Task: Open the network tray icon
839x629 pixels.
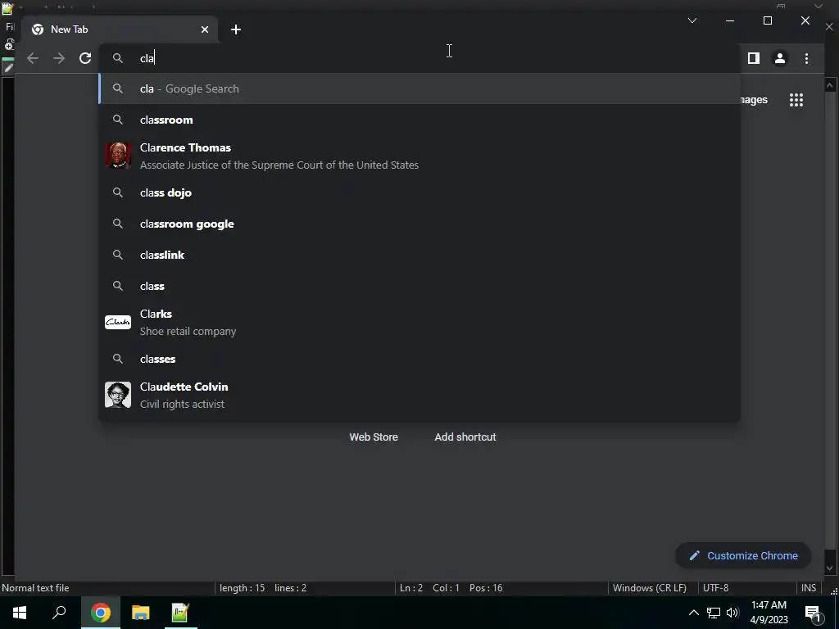Action: pos(714,613)
